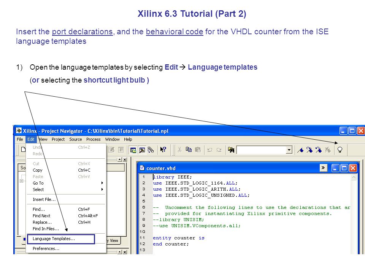The width and height of the screenshot is (365, 274).
Task: Close the lower panel with X button
Action: [x=125, y=252]
